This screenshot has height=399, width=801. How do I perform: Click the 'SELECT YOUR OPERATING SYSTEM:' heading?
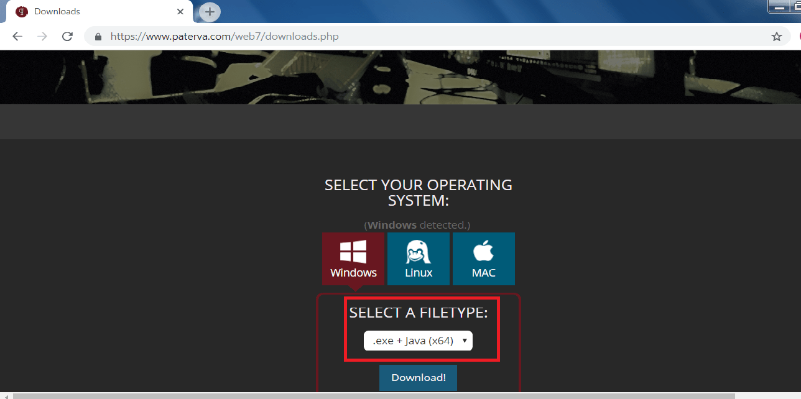click(419, 193)
